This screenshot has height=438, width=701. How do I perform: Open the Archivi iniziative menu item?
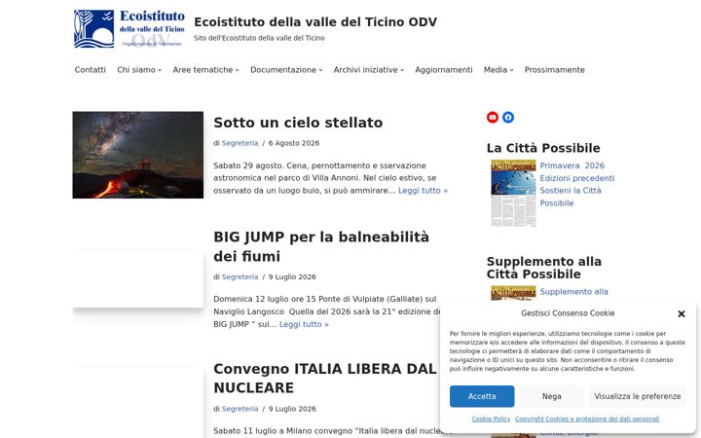(365, 70)
